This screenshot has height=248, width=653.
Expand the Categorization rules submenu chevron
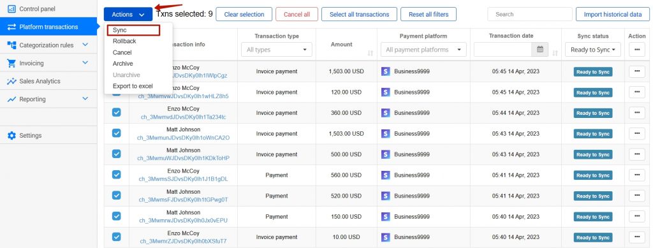tap(85, 45)
